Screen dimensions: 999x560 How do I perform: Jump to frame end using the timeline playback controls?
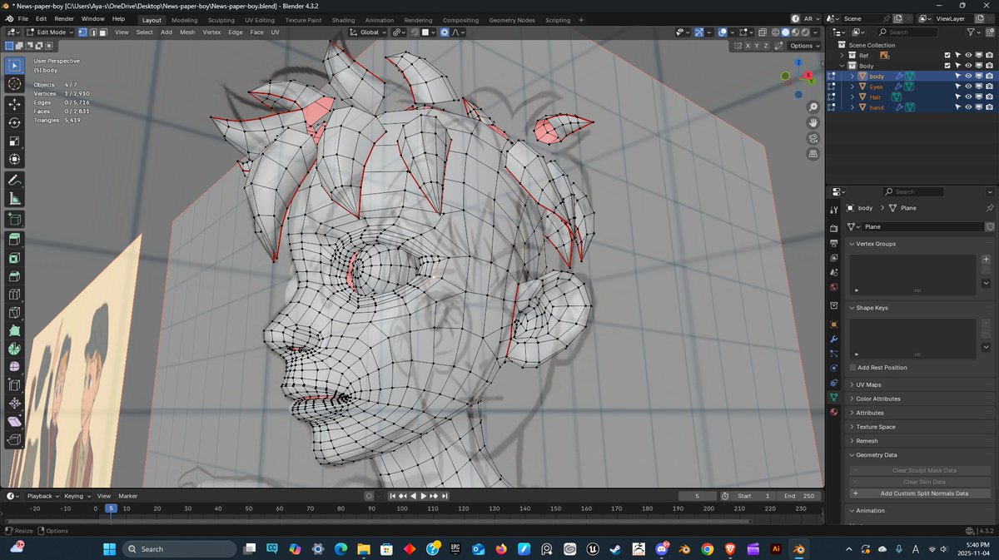click(x=445, y=496)
